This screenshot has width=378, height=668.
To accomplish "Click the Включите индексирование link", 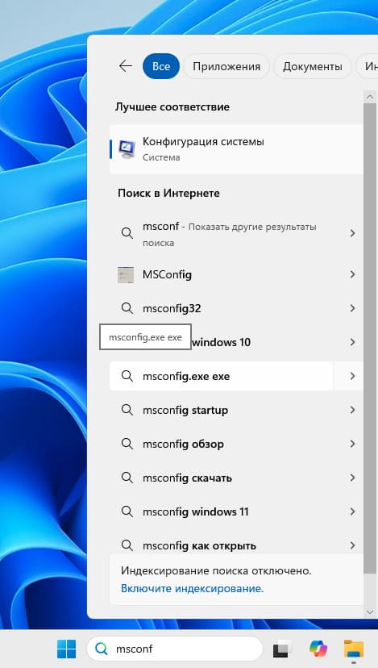I will click(x=193, y=588).
